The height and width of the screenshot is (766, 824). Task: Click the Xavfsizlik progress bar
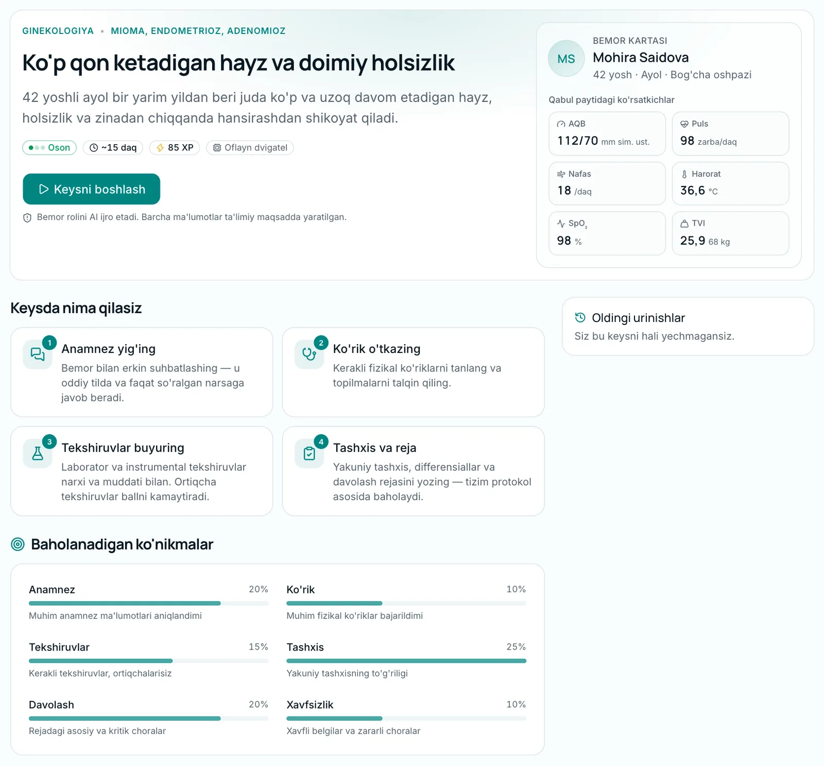click(406, 719)
